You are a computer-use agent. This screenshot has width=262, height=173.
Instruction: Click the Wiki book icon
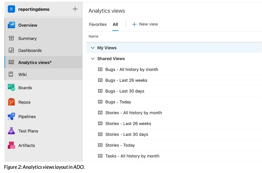11,74
